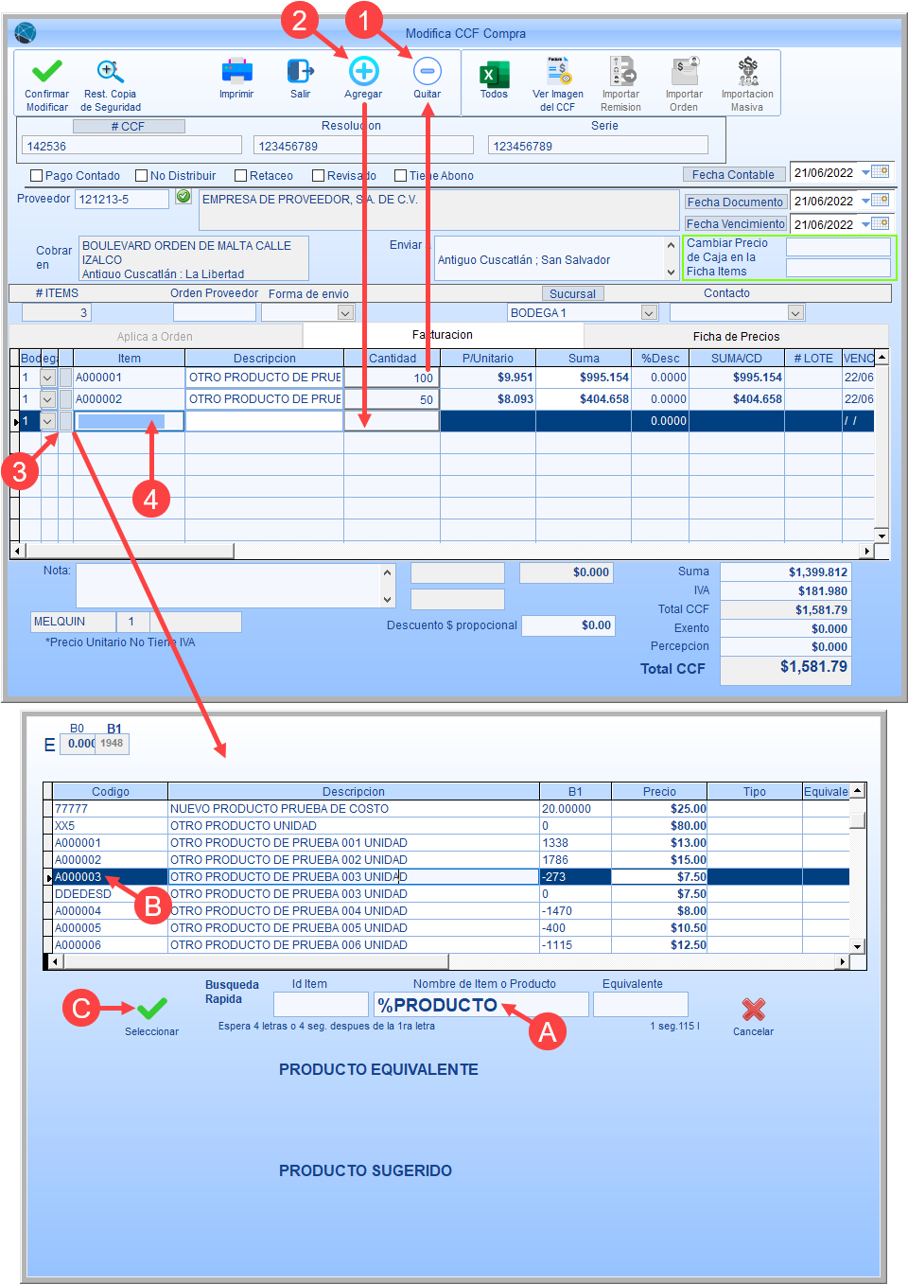This screenshot has width=908, height=1284.
Task: Open Fecha Vencimiento calendar picker icon
Action: [x=881, y=223]
